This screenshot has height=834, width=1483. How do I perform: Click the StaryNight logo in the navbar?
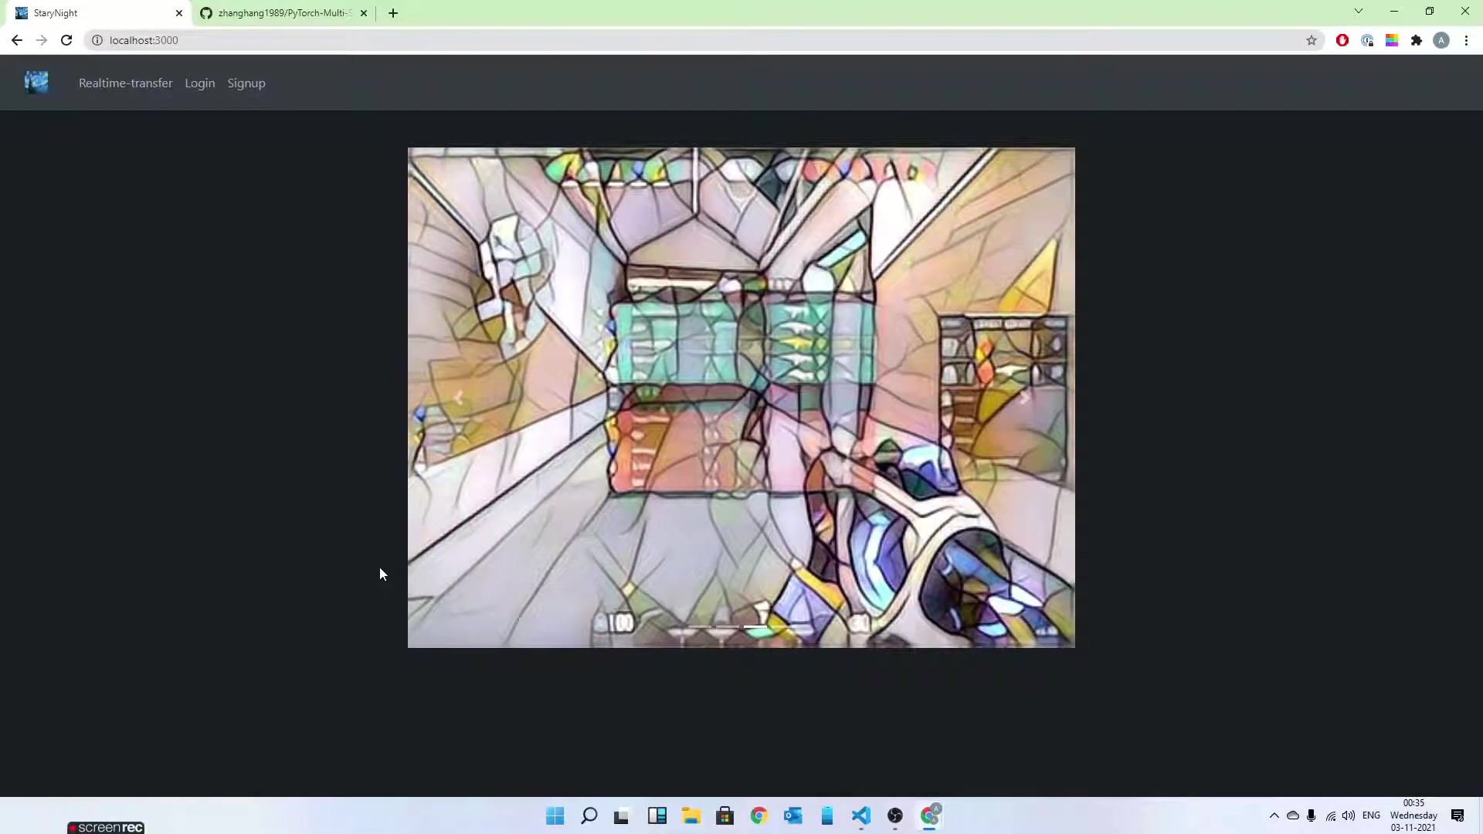(36, 83)
